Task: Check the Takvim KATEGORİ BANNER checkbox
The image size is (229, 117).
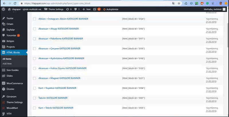Action: 34,98
